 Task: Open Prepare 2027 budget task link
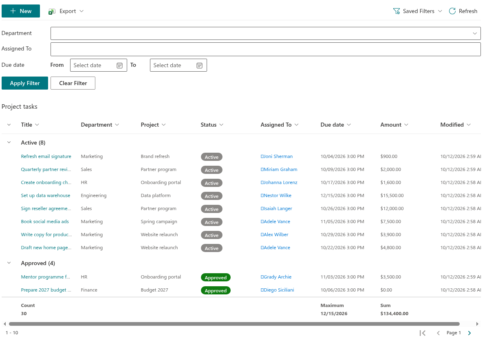[x=46, y=290]
